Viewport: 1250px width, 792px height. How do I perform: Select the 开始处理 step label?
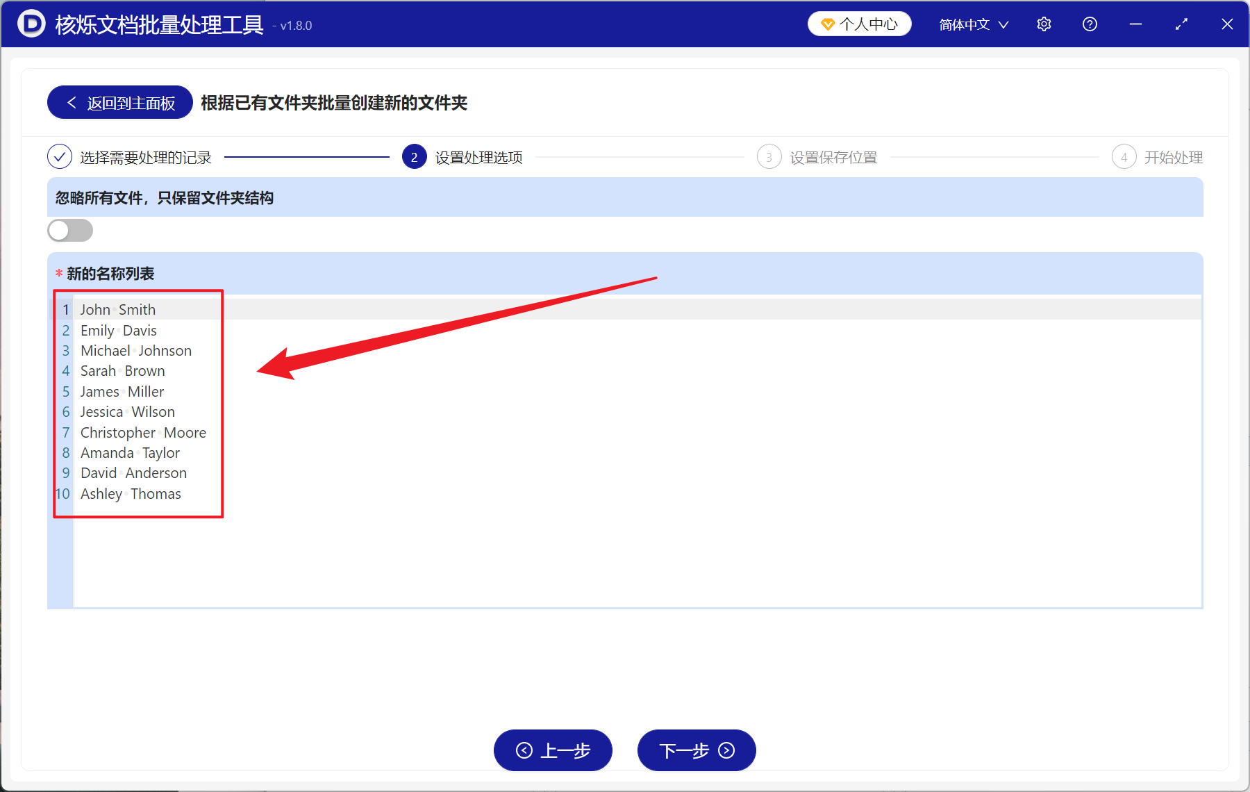point(1174,157)
